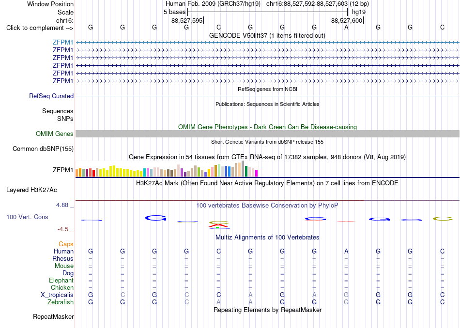This screenshot has height=328, width=460.
Task: Click 'Repeating Elements by RepeatMasker' title
Action: coord(267,310)
